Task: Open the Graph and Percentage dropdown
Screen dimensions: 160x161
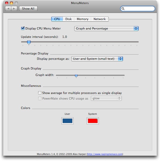Action: (106, 28)
